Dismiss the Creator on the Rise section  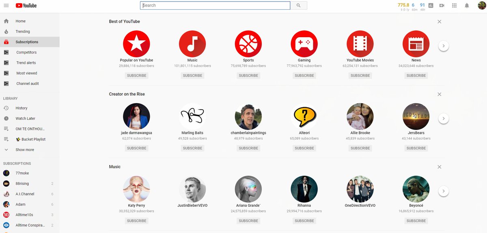pyautogui.click(x=440, y=94)
